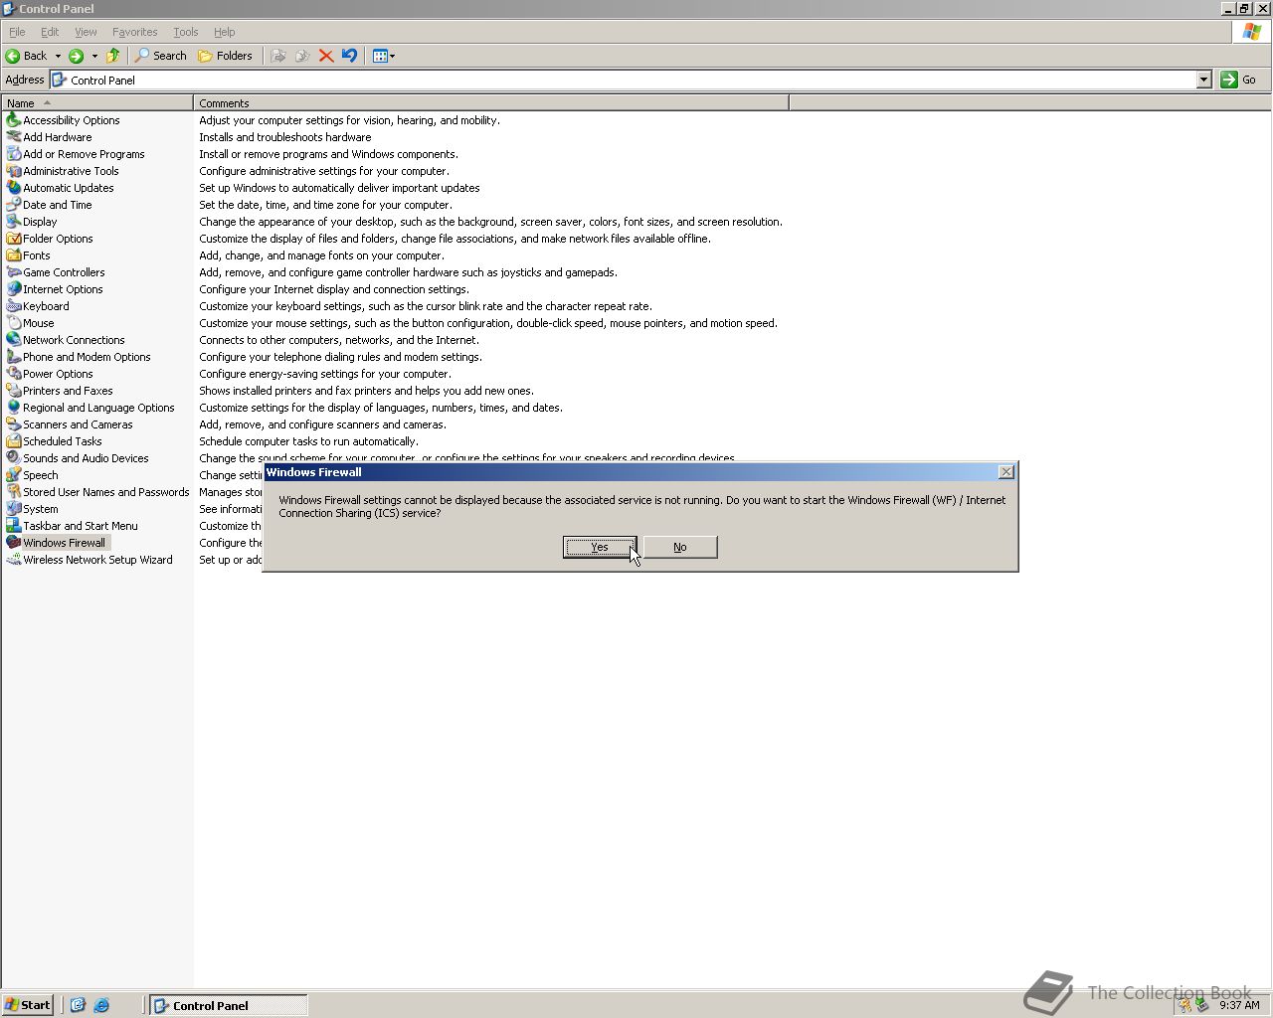Image resolution: width=1273 pixels, height=1018 pixels.
Task: Open Stored User Names and Passwords icon
Action: pyautogui.click(x=13, y=492)
